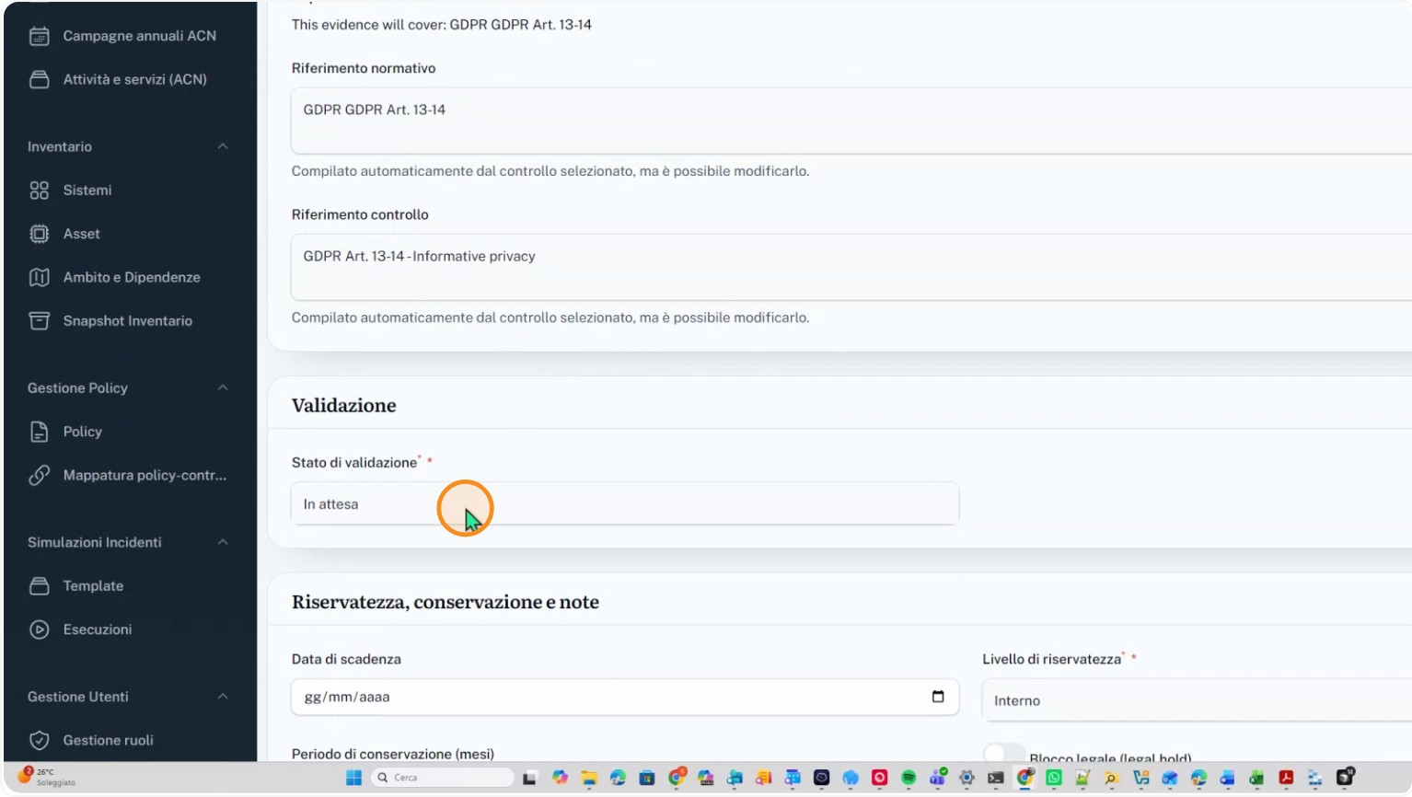The image size is (1412, 797).
Task: Open the Stato di validazione dropdown
Action: click(x=625, y=504)
